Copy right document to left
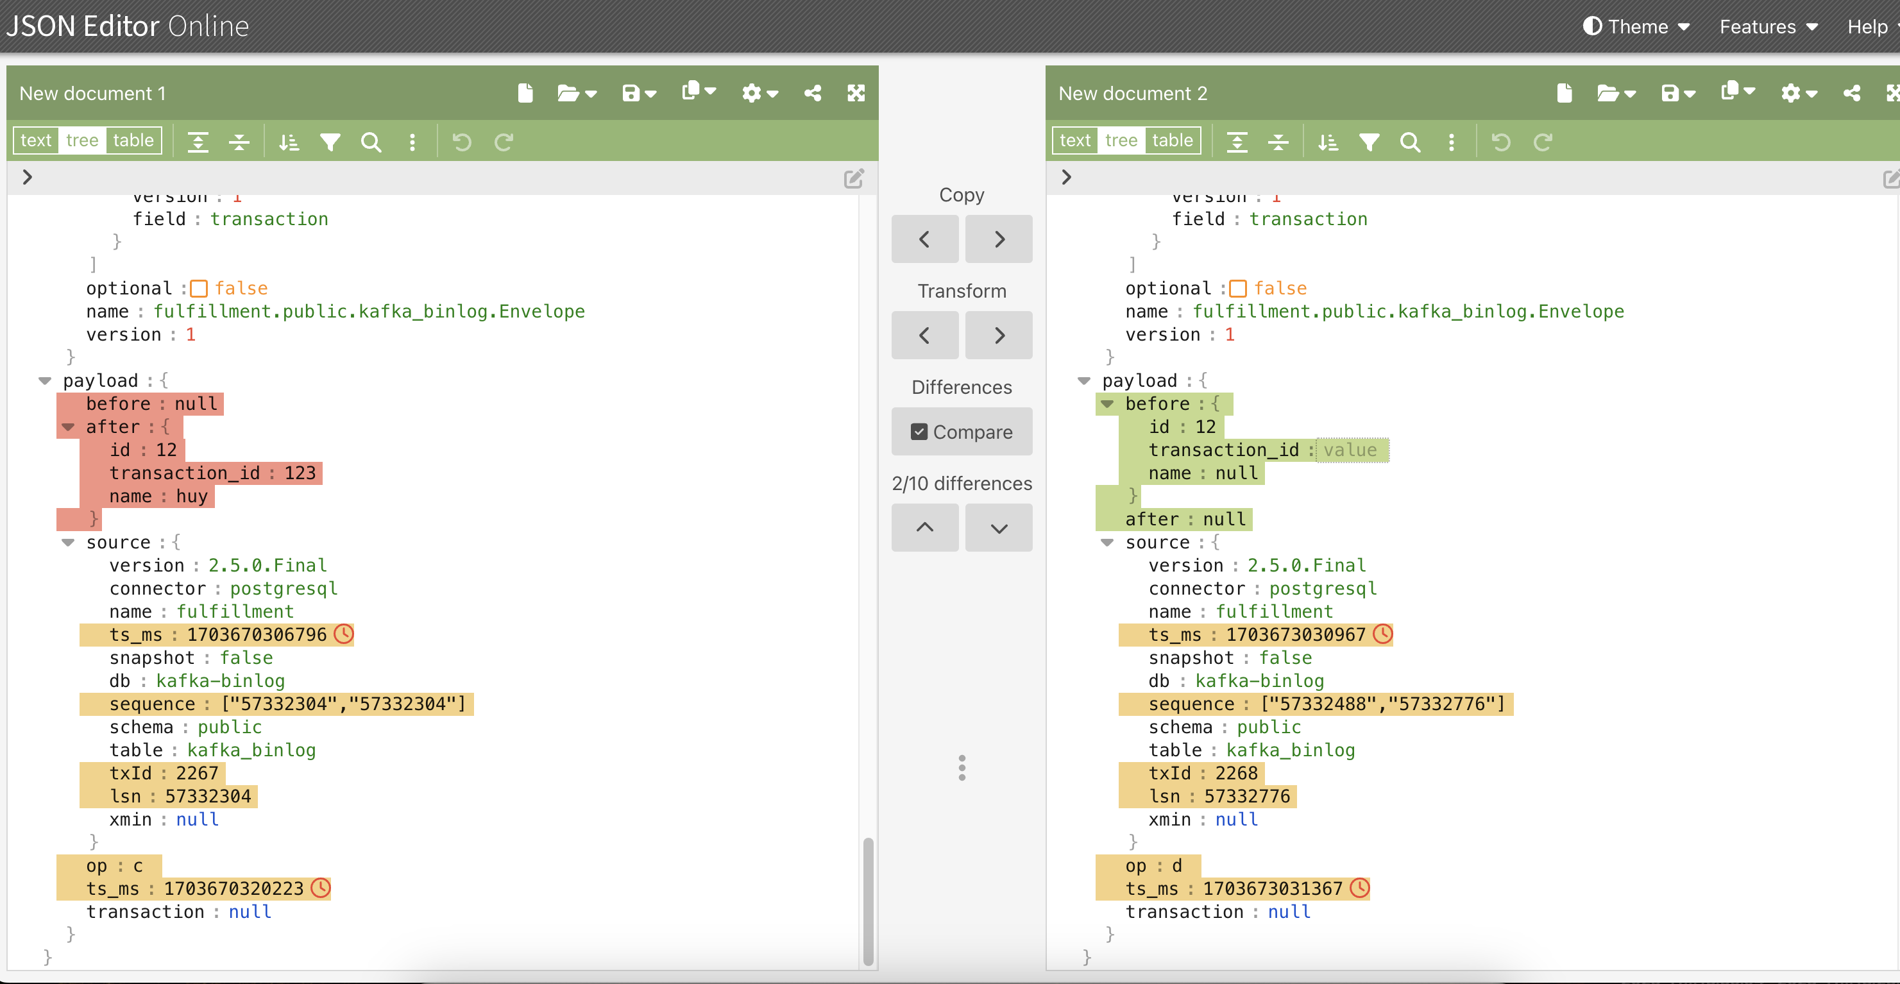 pyautogui.click(x=925, y=239)
